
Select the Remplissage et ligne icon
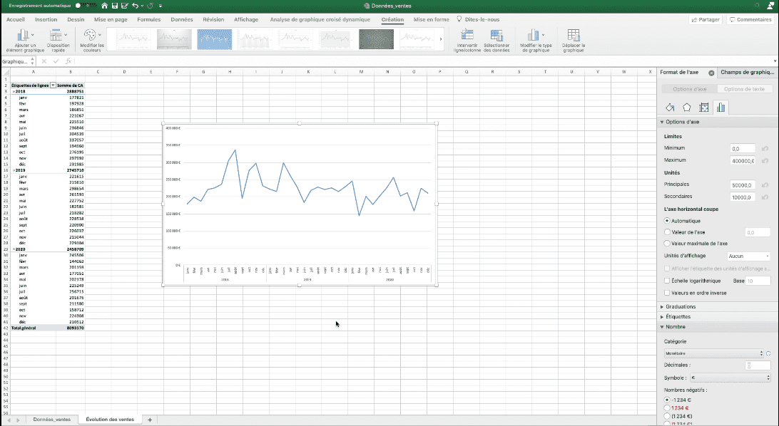671,107
